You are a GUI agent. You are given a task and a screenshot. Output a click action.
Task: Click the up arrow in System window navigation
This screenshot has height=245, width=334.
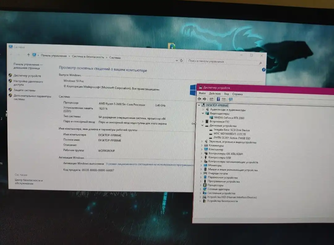coord(28,55)
